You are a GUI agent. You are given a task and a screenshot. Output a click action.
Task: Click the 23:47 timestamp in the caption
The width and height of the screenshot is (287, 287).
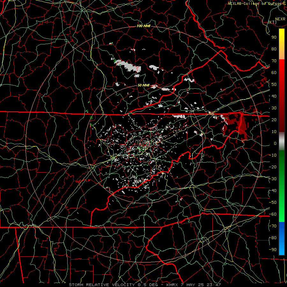(x=214, y=285)
